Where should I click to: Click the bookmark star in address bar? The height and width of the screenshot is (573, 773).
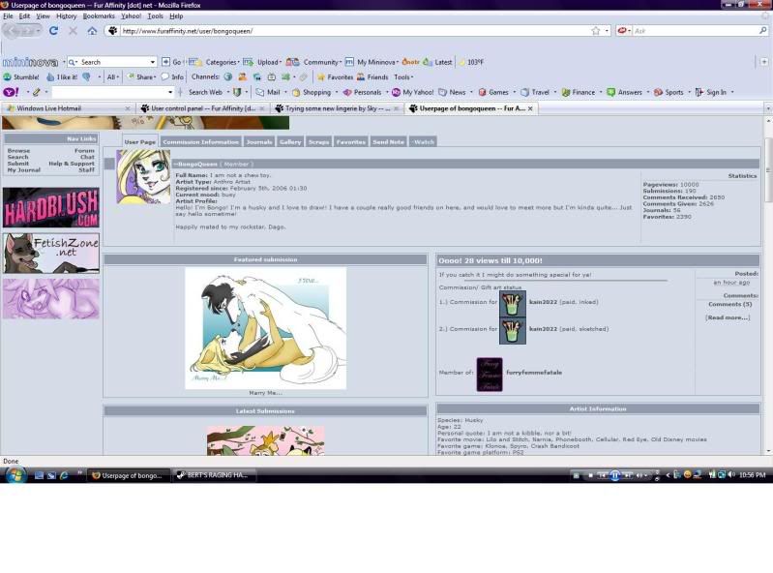(596, 31)
